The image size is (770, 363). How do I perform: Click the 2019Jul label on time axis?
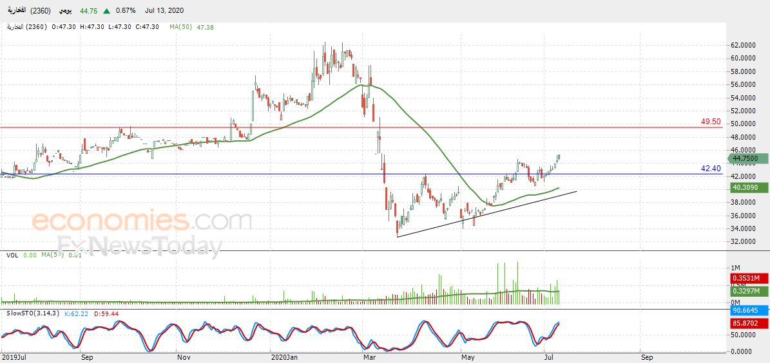[14, 358]
